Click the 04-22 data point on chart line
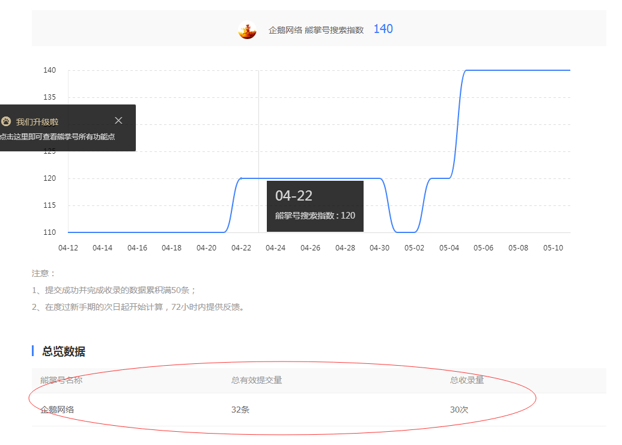This screenshot has width=622, height=445. (241, 178)
